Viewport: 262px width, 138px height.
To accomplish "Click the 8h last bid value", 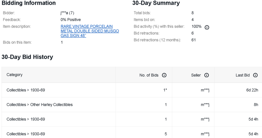I will 256,105.
